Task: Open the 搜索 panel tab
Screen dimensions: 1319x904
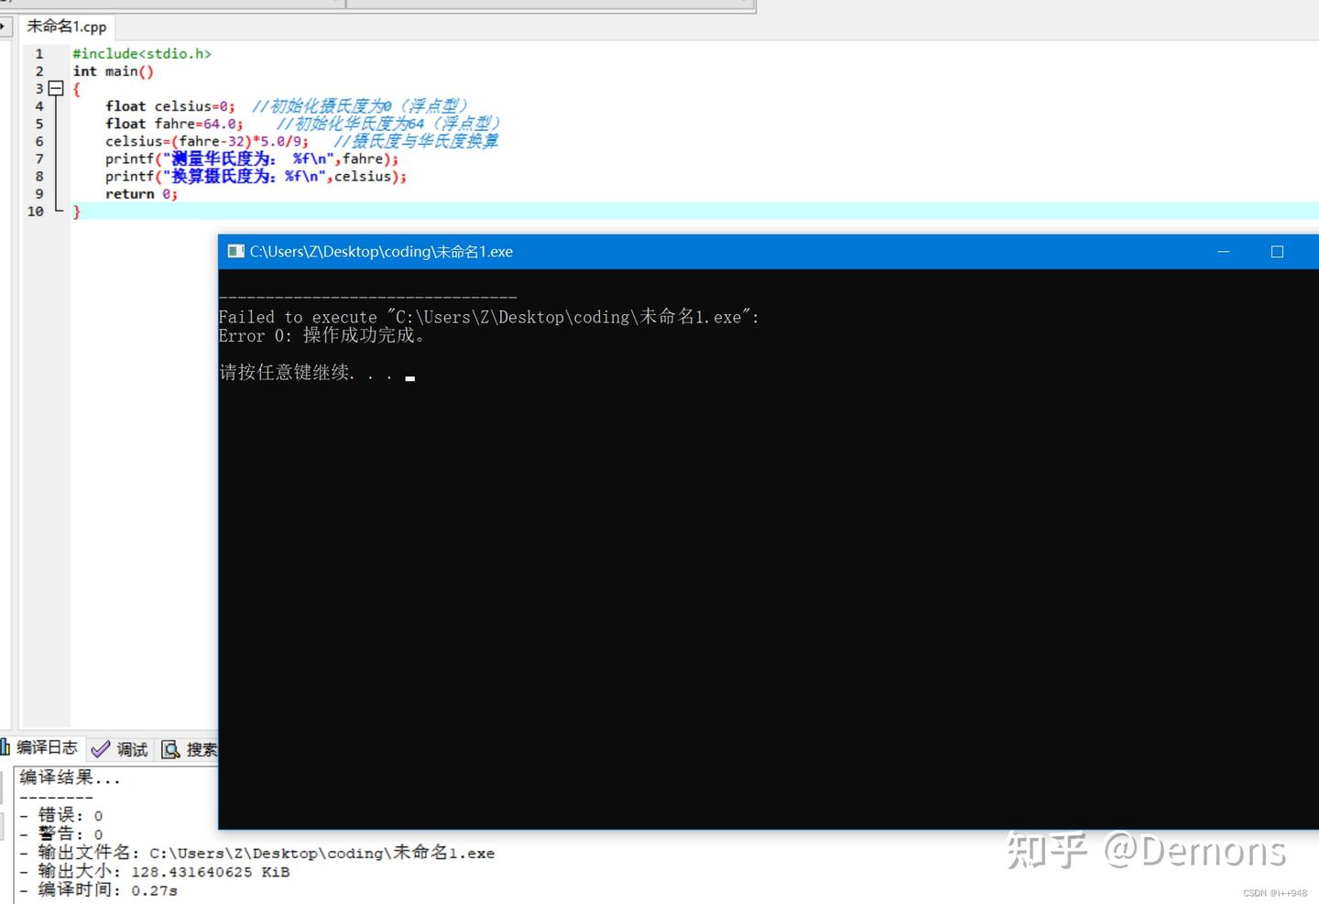Action: click(202, 748)
